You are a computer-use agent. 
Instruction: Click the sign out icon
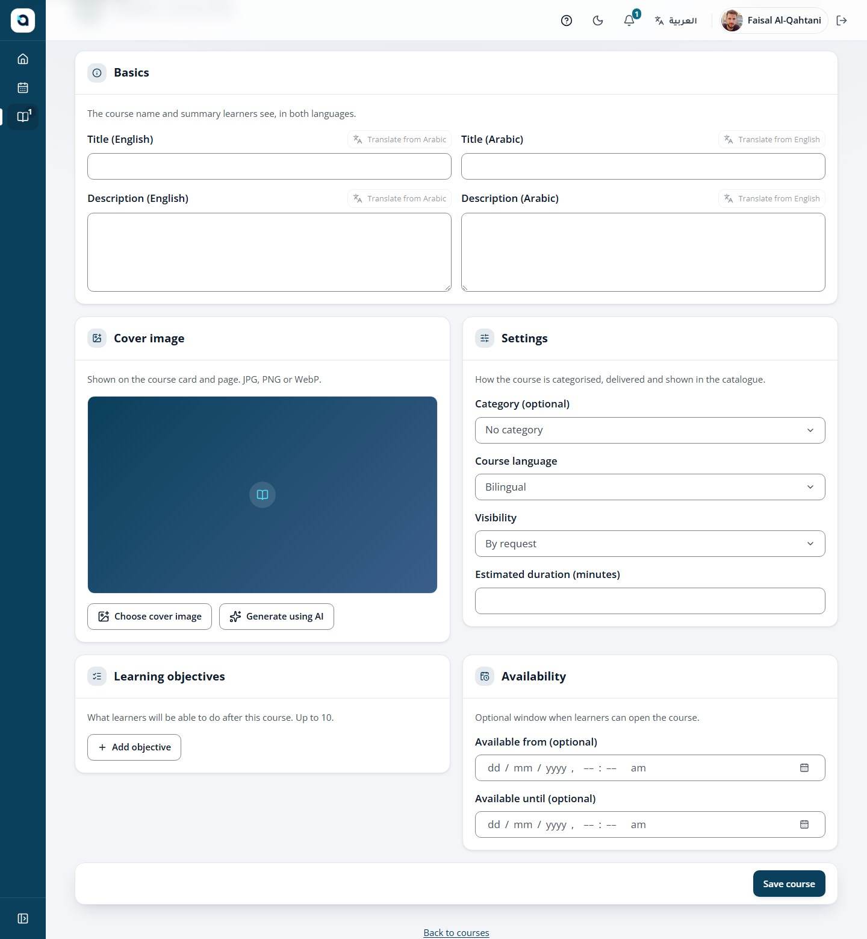point(842,20)
